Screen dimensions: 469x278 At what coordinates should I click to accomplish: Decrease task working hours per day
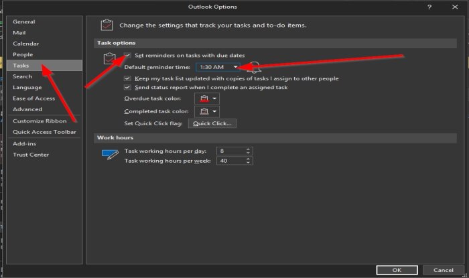coord(249,153)
